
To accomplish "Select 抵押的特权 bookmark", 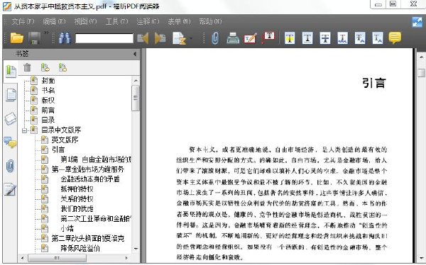I will (x=77, y=188).
